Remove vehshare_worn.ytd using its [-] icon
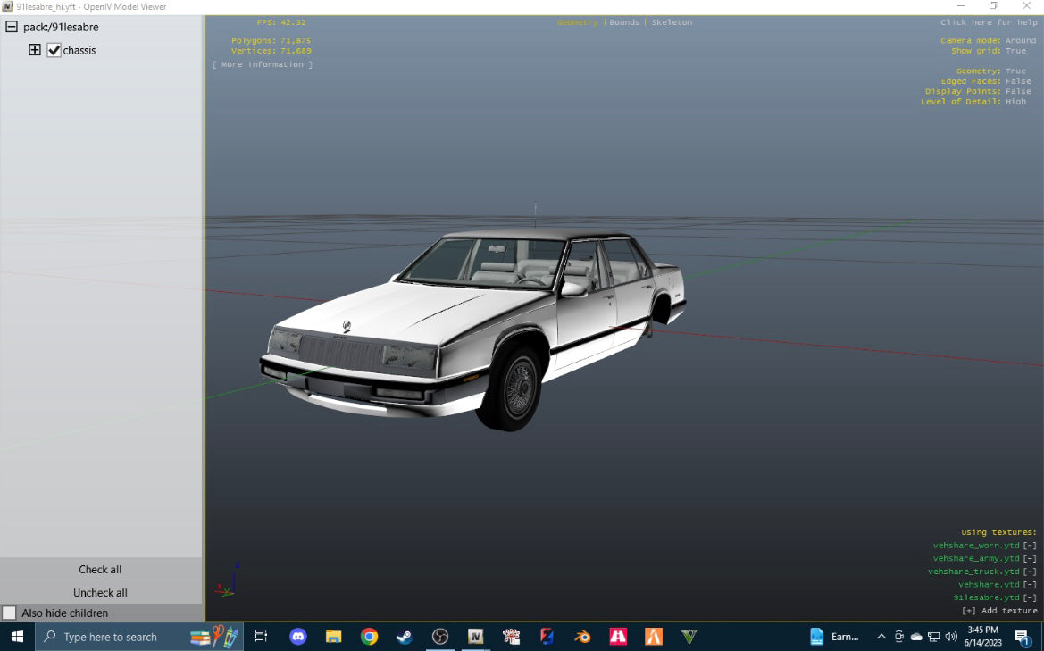 (x=1030, y=545)
